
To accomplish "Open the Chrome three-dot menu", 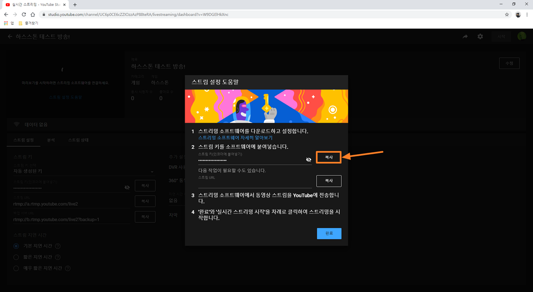I will point(527,15).
